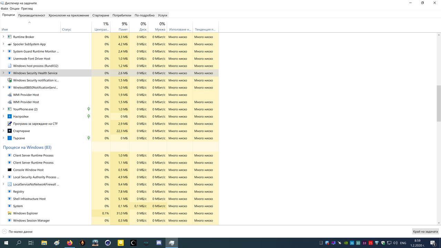
Task: Click the Console Window Host icon
Action: [x=10, y=170]
